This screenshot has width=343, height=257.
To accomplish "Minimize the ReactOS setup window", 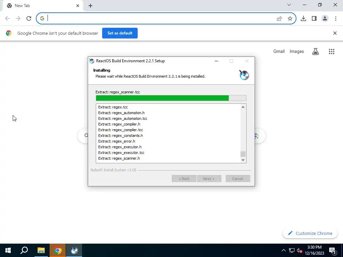I will [x=216, y=61].
